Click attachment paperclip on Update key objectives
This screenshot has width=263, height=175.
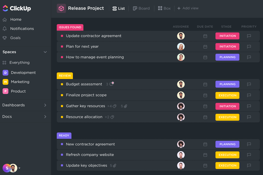(115, 166)
